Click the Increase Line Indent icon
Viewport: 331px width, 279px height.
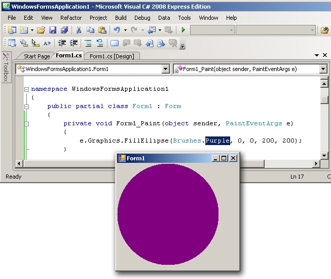tap(73, 43)
